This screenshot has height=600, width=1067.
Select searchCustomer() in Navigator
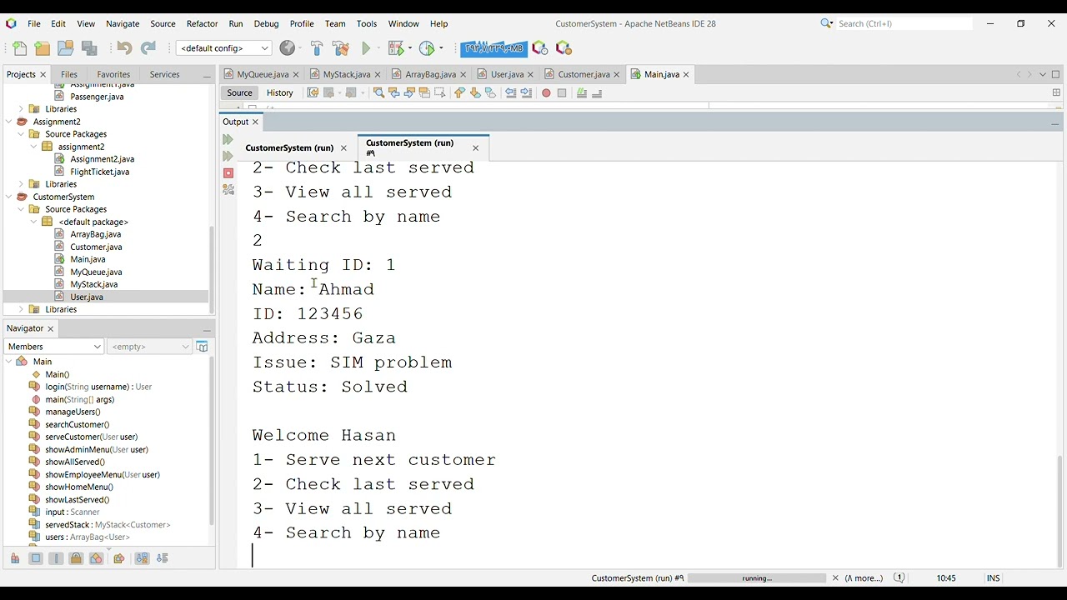[77, 424]
